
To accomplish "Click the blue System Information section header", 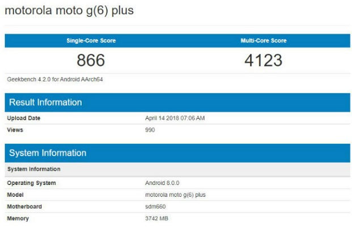I will [177, 153].
